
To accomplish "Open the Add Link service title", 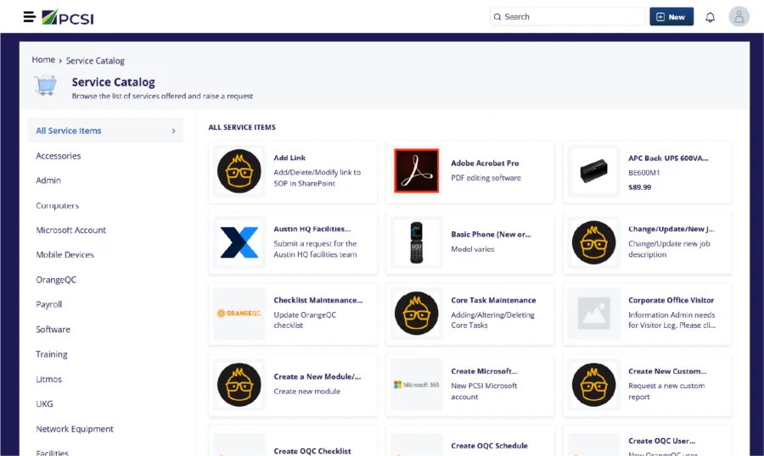I will [x=289, y=158].
